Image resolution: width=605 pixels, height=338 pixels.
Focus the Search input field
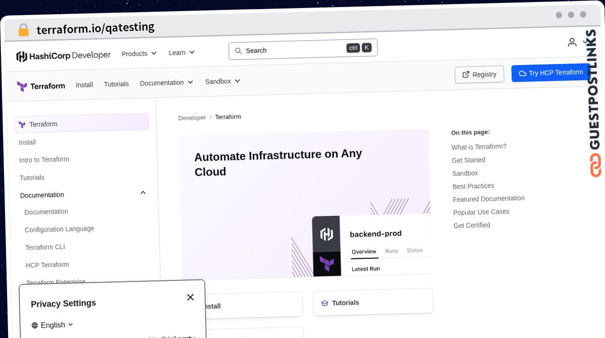[303, 49]
